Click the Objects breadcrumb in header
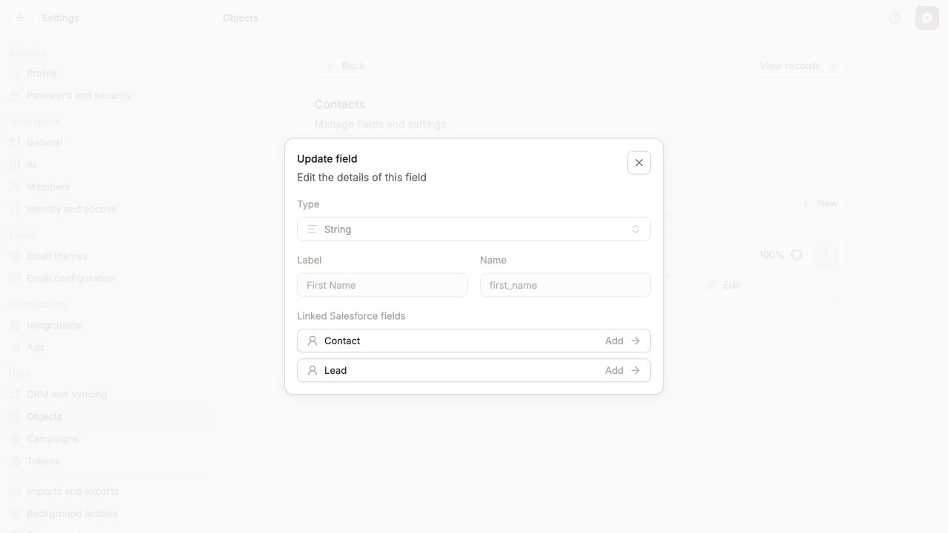This screenshot has width=948, height=533. 241,18
